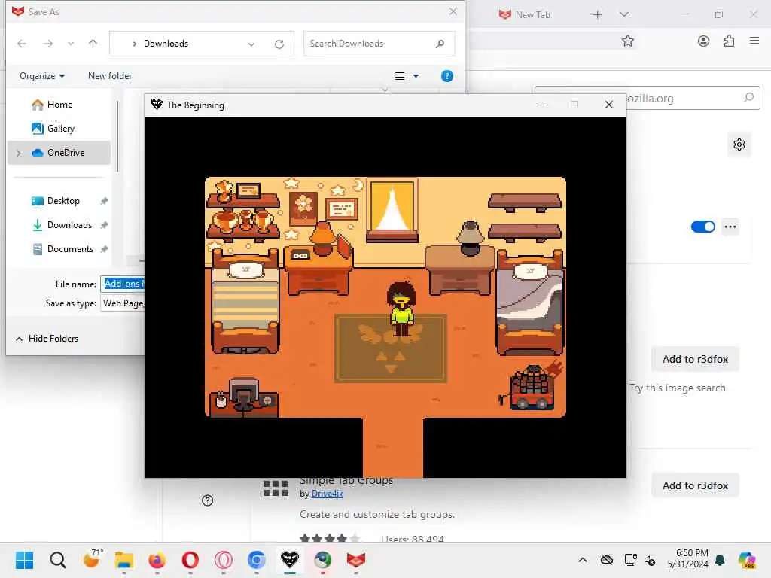This screenshot has width=771, height=578.
Task: Change view layout icon in Save As
Action: pos(400,76)
